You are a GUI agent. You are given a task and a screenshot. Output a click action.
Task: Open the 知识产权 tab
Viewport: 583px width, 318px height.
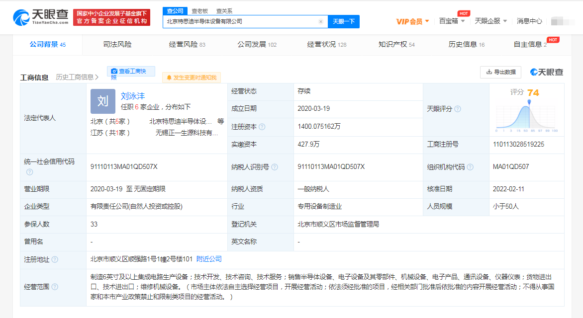click(x=396, y=45)
